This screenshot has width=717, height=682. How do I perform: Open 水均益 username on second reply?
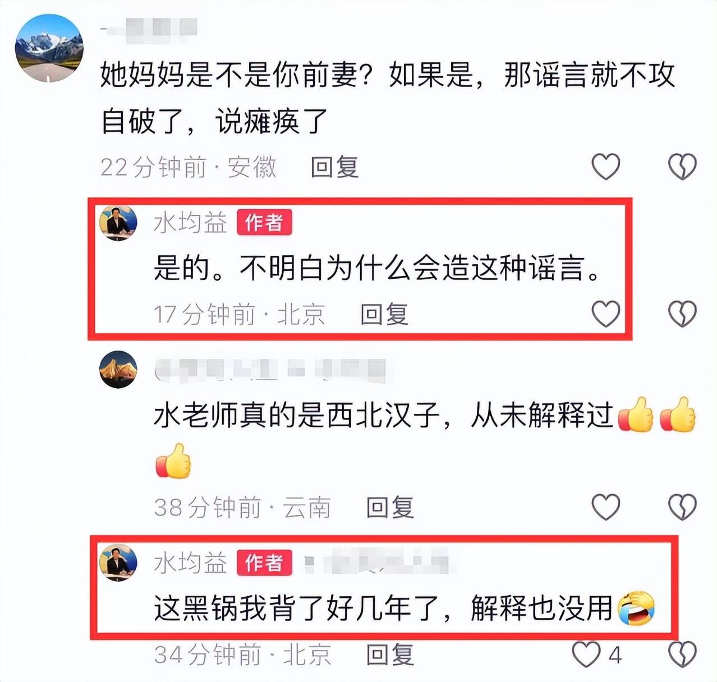tap(191, 563)
